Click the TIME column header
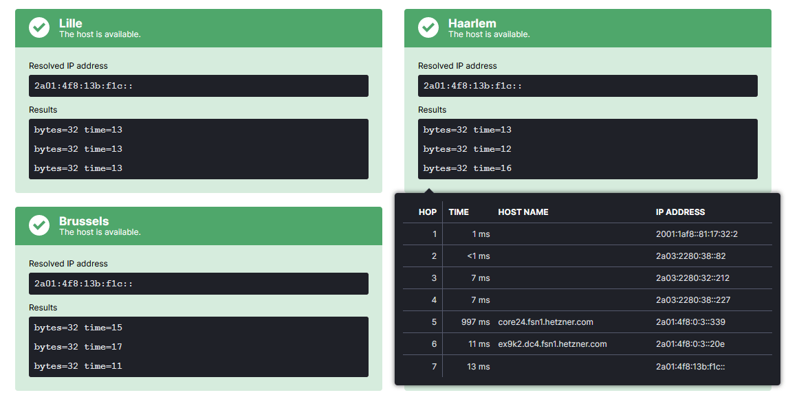 459,212
